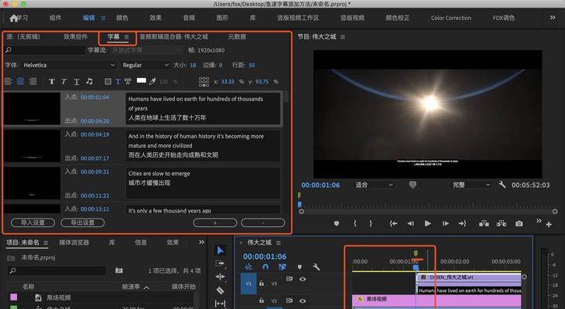
Task: Click the eyedropper color picker icon
Action: point(152,81)
